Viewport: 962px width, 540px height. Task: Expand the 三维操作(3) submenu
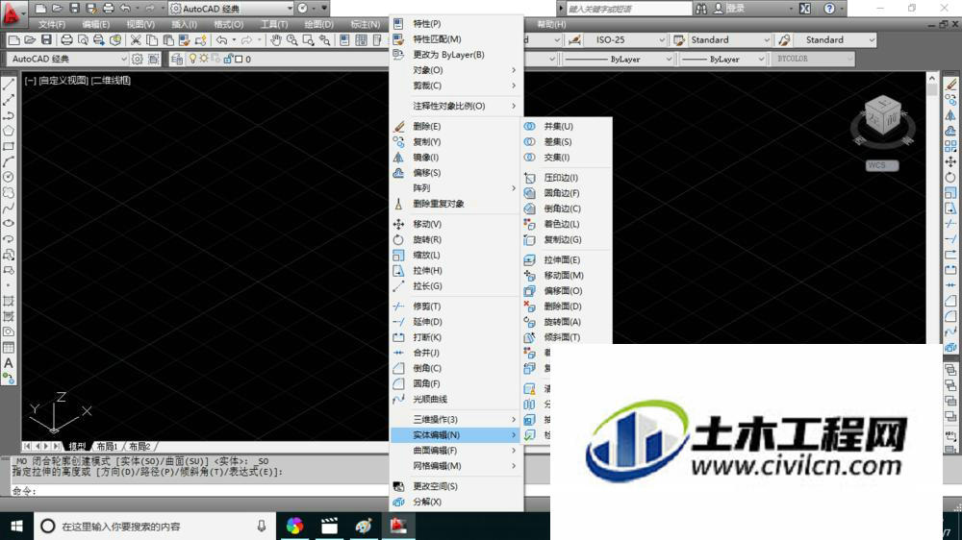(456, 419)
